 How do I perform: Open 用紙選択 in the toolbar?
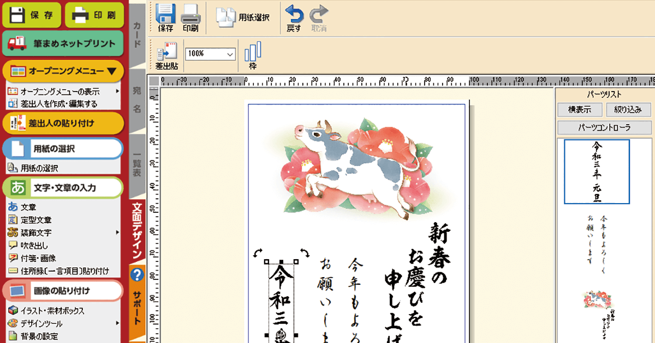pos(243,17)
